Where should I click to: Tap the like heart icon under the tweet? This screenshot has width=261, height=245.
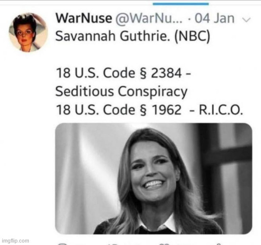[164, 244]
